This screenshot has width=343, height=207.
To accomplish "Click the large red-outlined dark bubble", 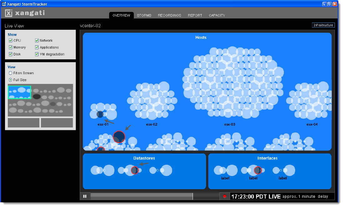I will (x=119, y=137).
